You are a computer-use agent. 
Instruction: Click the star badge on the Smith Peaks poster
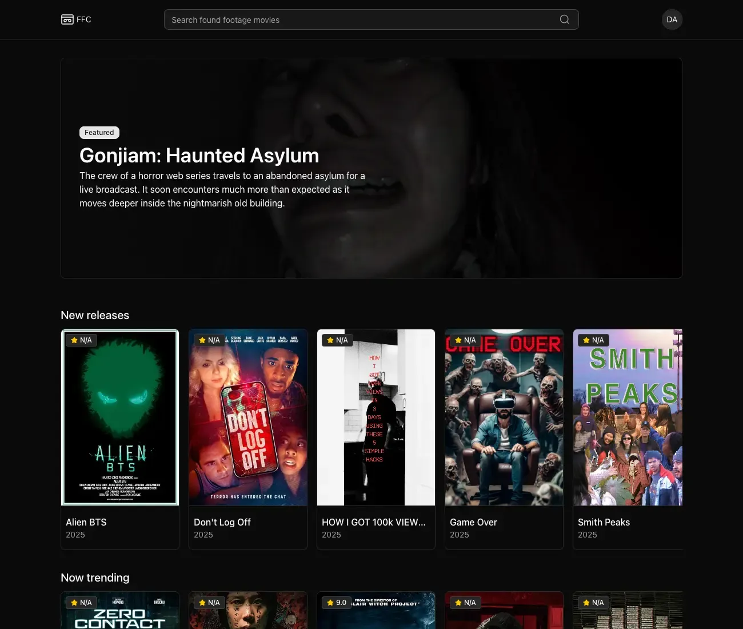click(x=593, y=340)
